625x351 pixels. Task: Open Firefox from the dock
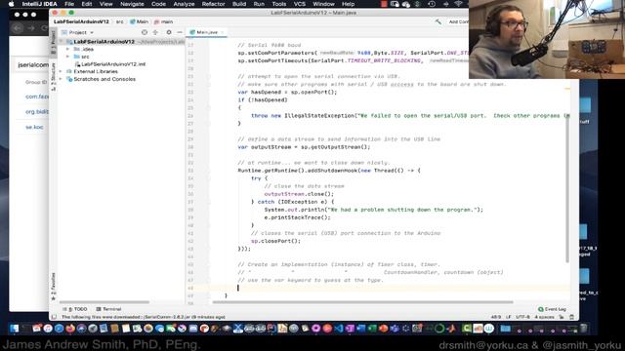(70, 329)
